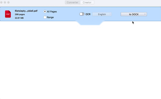
Task: Select the Rietsiepty...pbiell.pdf file name
Action: pos(26,11)
